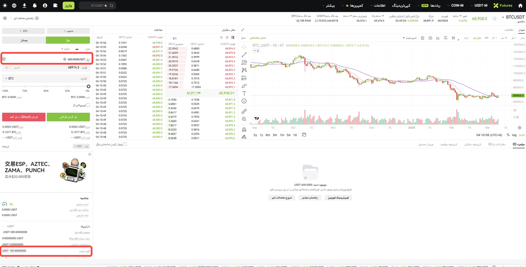Image resolution: width=526 pixels, height=267 pixels.
Task: Take a chart snapshot with the camera icon
Action: coord(430,38)
